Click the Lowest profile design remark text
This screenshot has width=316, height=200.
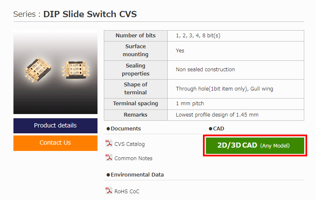[217, 115]
